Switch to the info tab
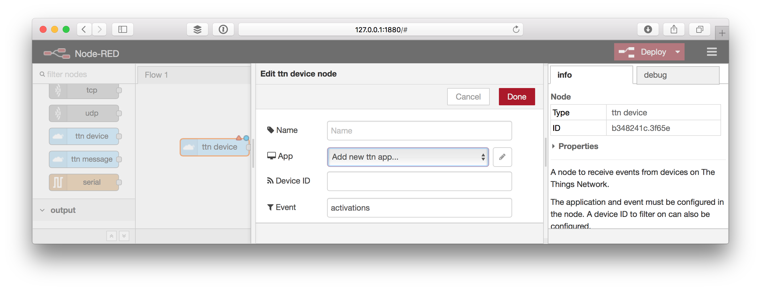 (591, 75)
